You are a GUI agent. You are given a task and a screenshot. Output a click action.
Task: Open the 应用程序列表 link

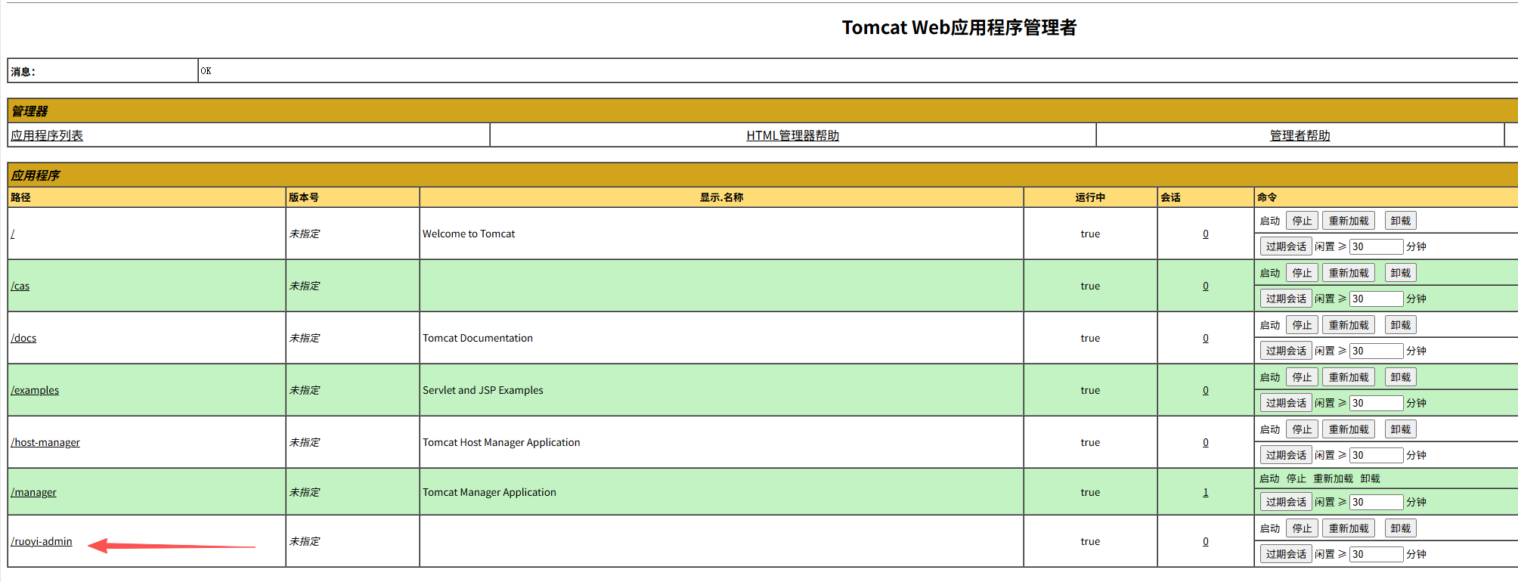point(47,135)
